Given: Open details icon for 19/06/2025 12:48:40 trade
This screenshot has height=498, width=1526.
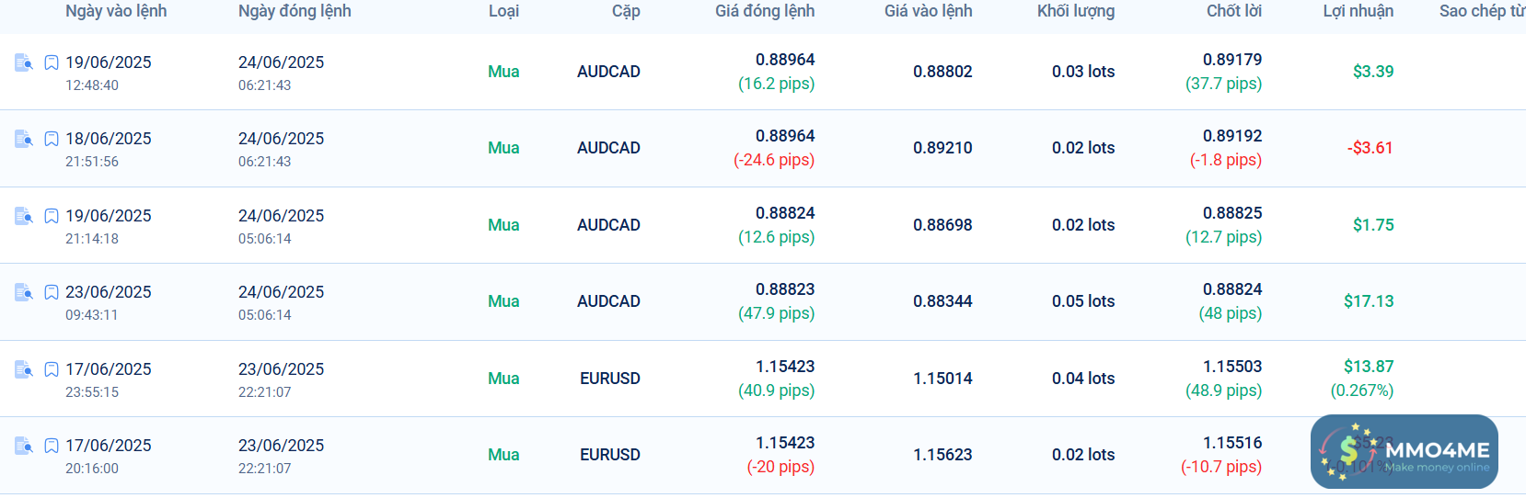Looking at the screenshot, I should (x=24, y=62).
